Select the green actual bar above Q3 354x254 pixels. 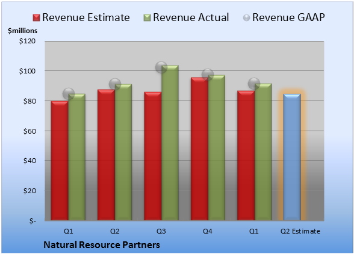click(x=170, y=143)
